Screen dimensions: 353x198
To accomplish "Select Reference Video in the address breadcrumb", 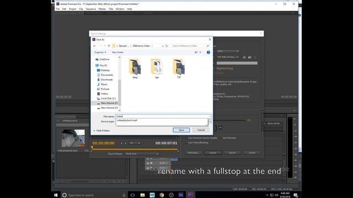I will click(x=141, y=46).
